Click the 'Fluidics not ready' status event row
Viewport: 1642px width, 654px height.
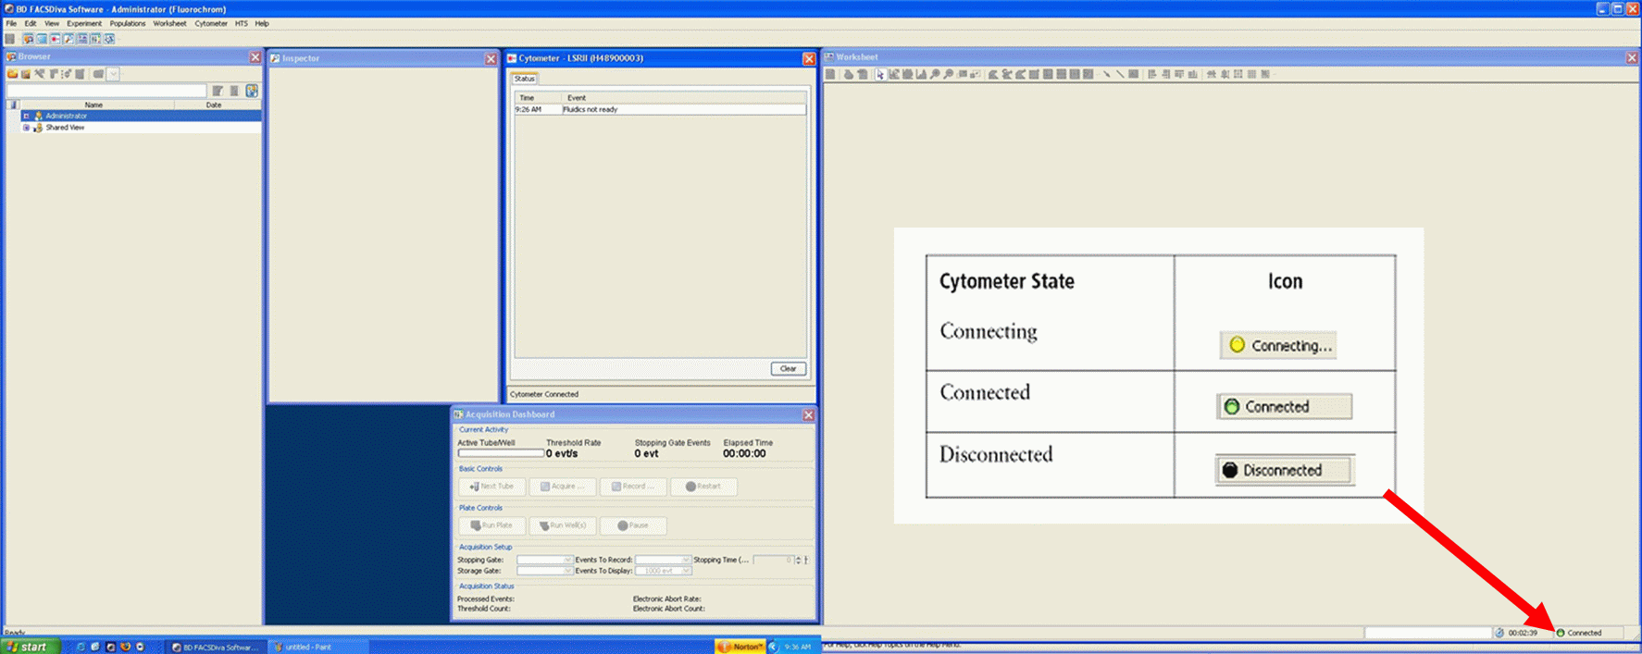tap(660, 109)
